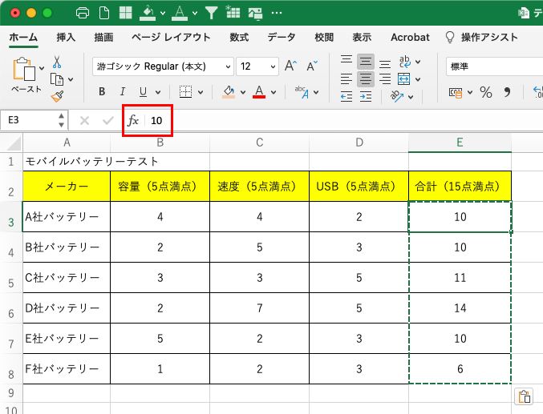The width and height of the screenshot is (543, 414).
Task: Click the red font color swatch
Action: click(x=259, y=92)
